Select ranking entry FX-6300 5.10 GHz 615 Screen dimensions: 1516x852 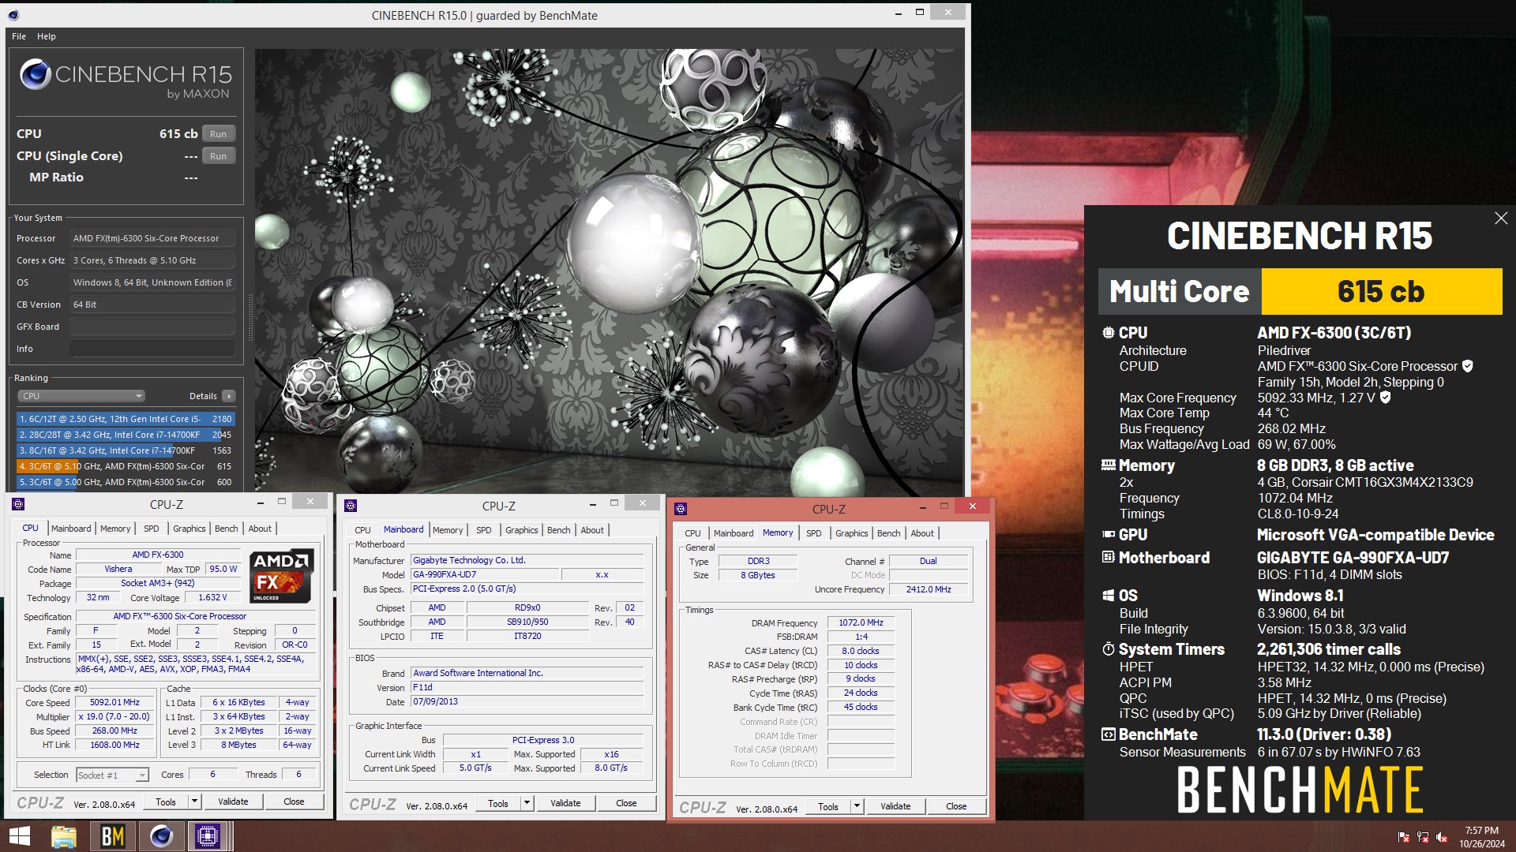click(126, 466)
